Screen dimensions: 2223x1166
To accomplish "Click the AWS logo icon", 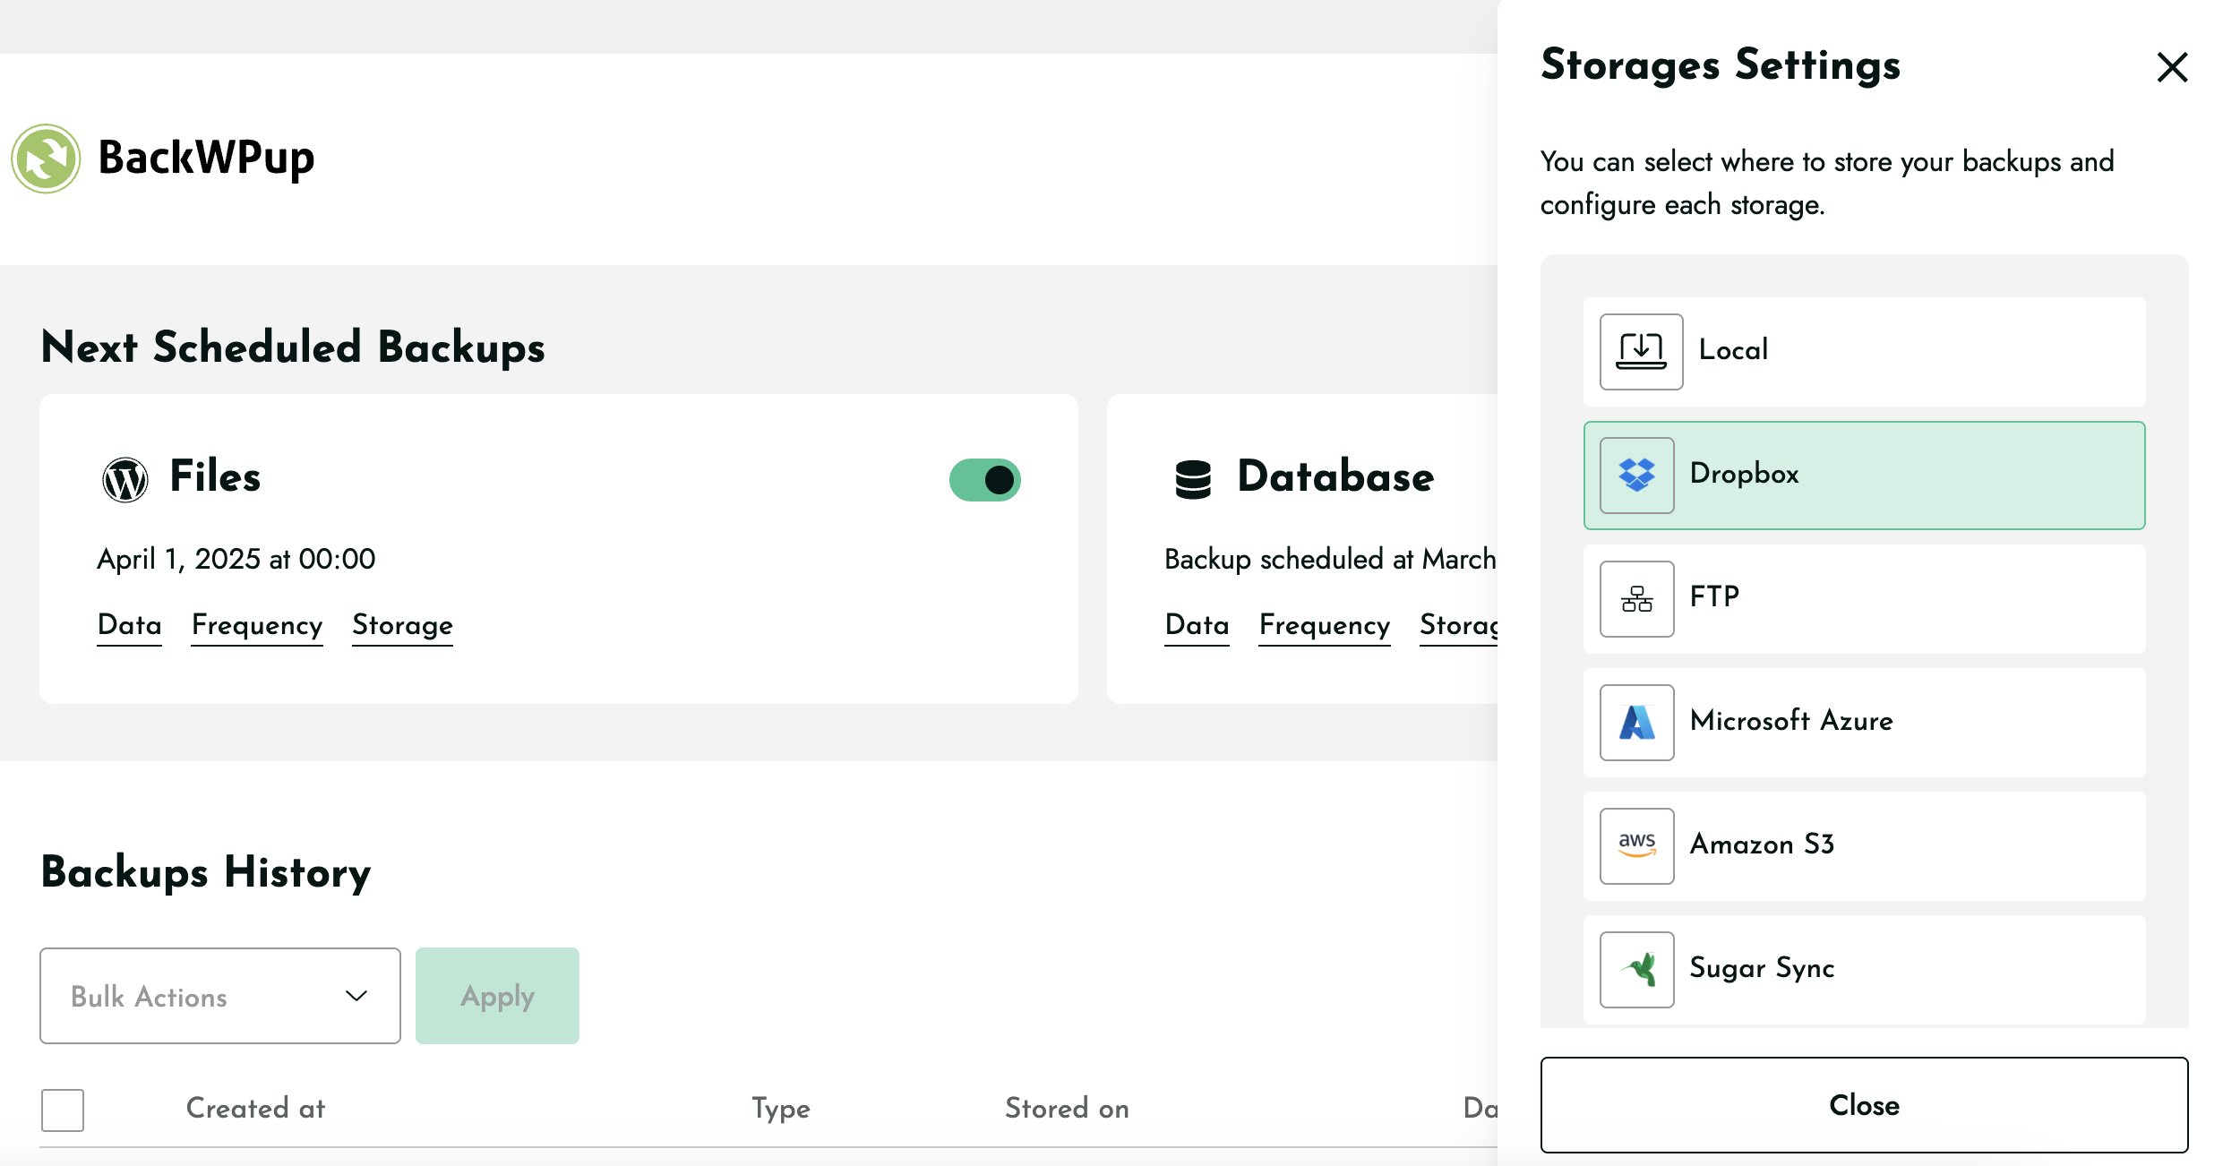I will pyautogui.click(x=1636, y=845).
